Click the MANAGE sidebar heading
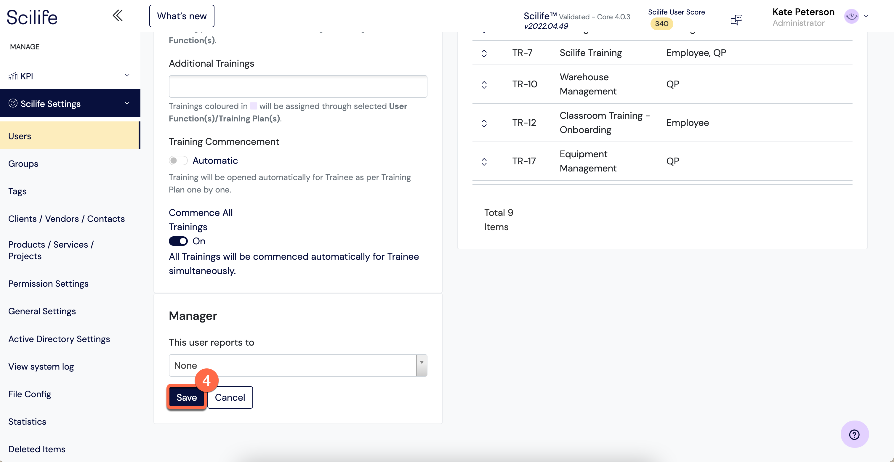 pos(25,46)
